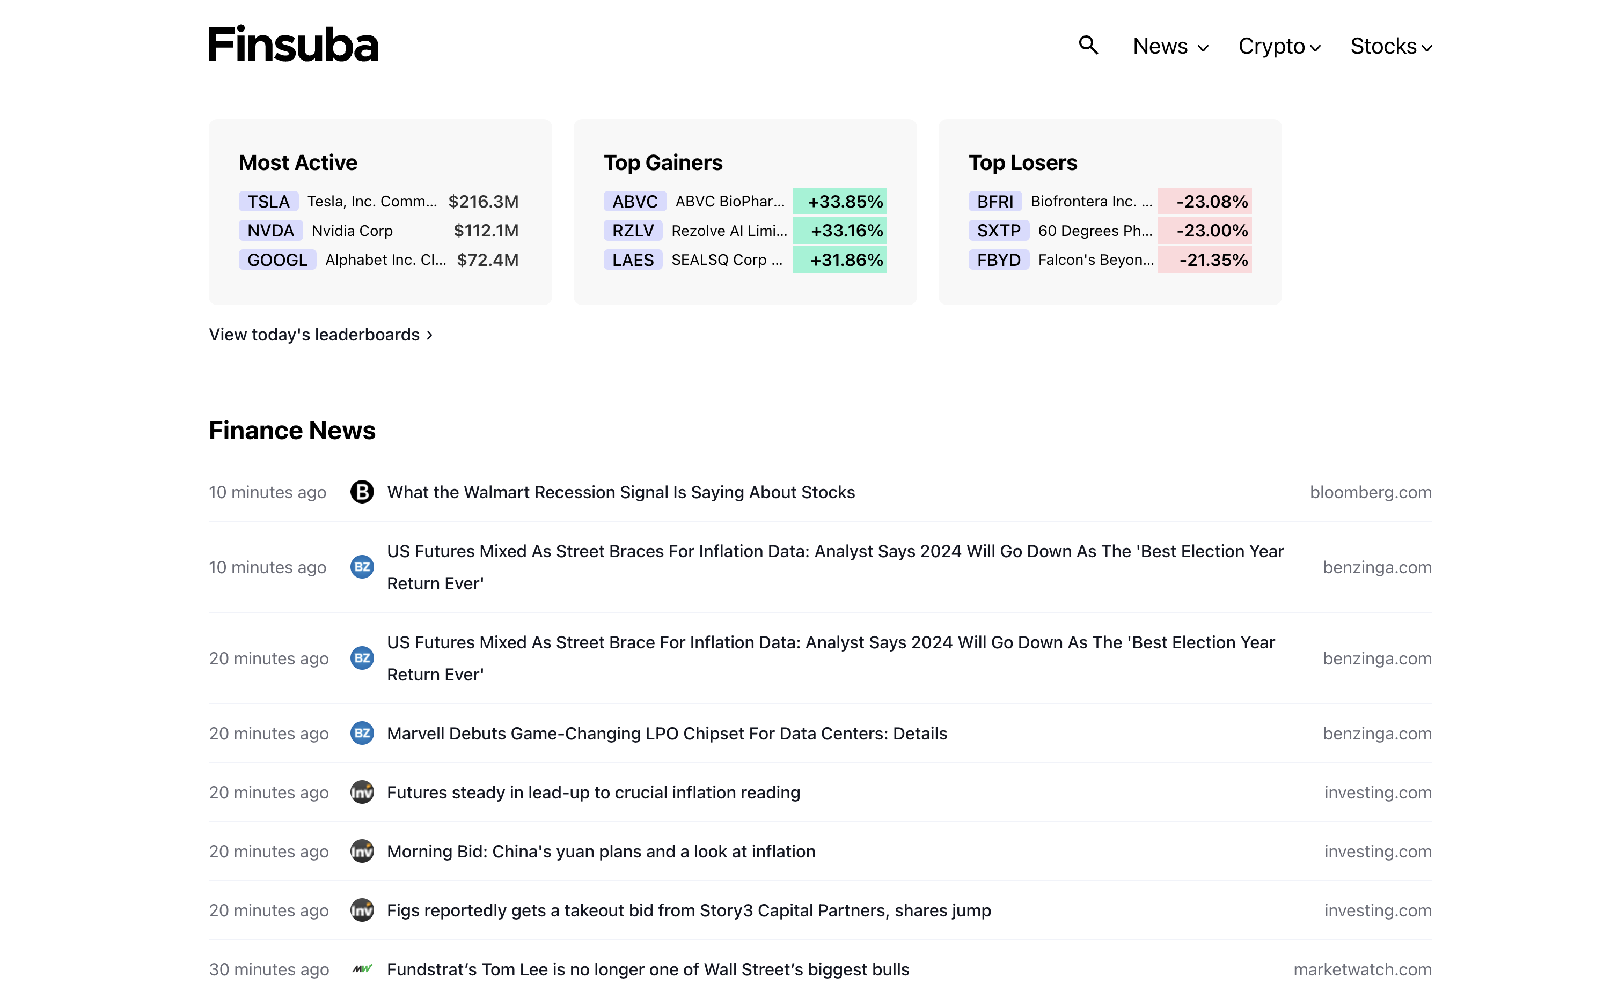
Task: Click the $112.1M volume value
Action: pos(486,230)
